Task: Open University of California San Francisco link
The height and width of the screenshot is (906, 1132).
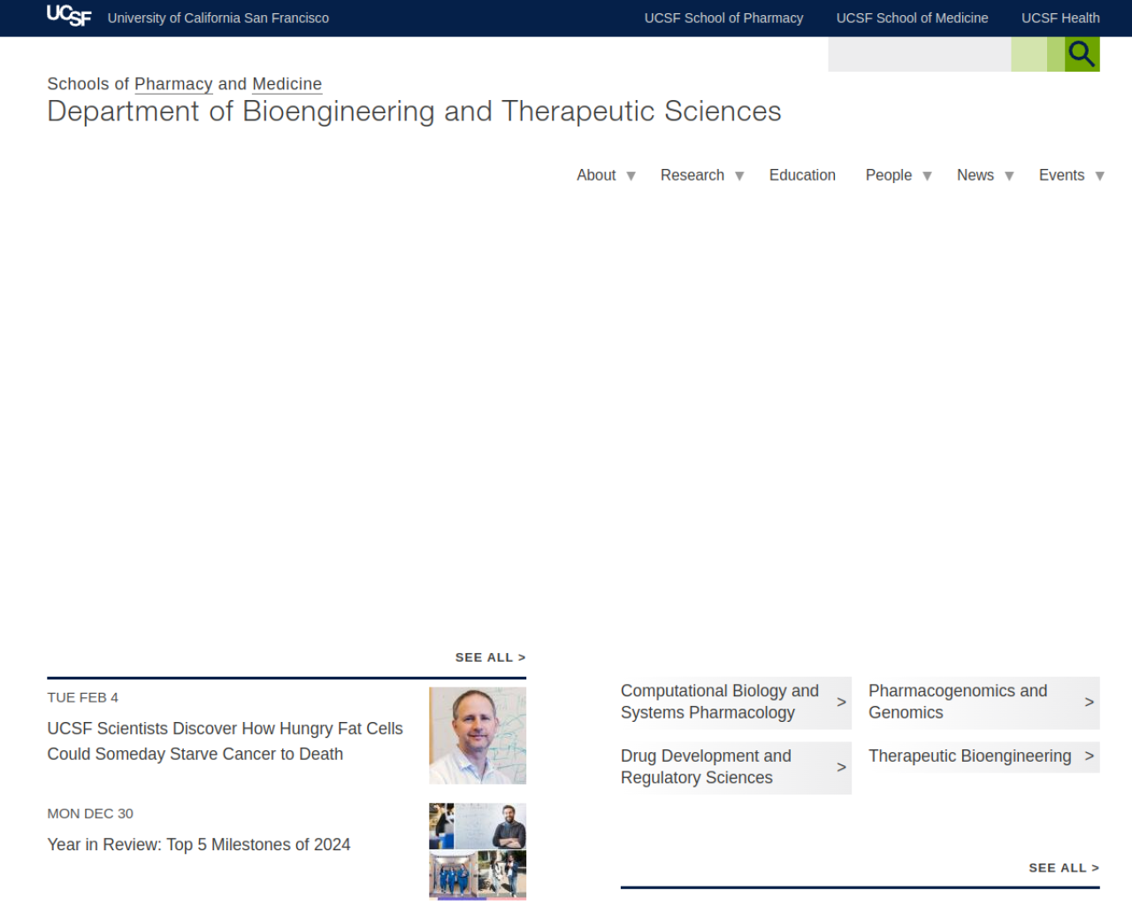Action: click(x=218, y=18)
